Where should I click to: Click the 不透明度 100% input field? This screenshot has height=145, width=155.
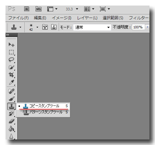coord(138,27)
